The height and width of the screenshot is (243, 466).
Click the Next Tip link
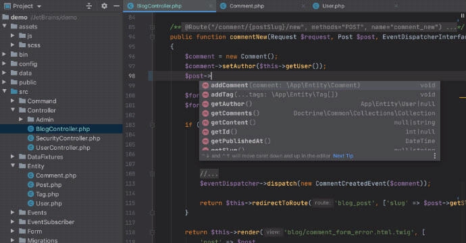[343, 156]
